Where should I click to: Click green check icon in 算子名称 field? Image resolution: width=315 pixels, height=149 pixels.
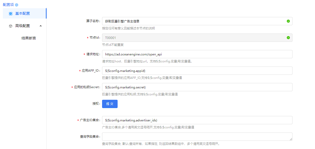[x=288, y=21]
